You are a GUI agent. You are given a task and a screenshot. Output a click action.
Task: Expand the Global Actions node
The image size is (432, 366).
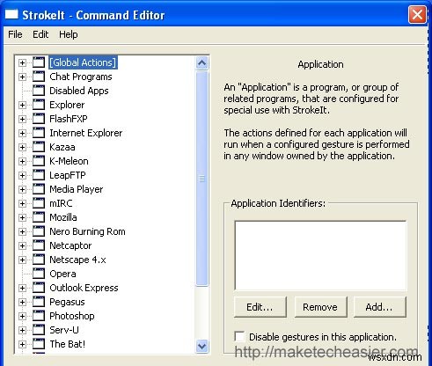point(22,62)
